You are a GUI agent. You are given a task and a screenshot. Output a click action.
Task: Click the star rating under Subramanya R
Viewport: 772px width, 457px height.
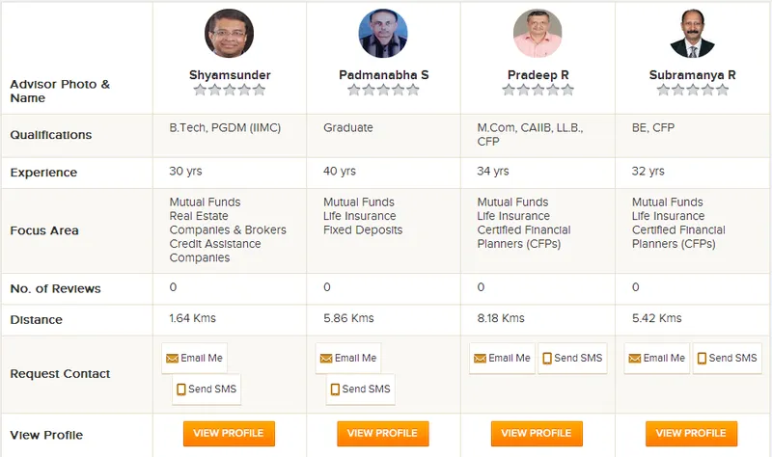[x=692, y=90]
